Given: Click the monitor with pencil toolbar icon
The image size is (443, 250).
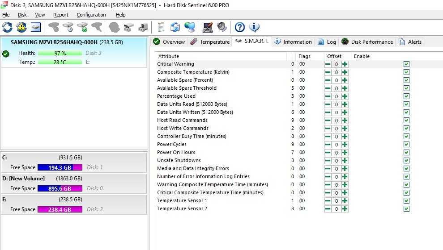Looking at the screenshot, I should click(x=208, y=27).
